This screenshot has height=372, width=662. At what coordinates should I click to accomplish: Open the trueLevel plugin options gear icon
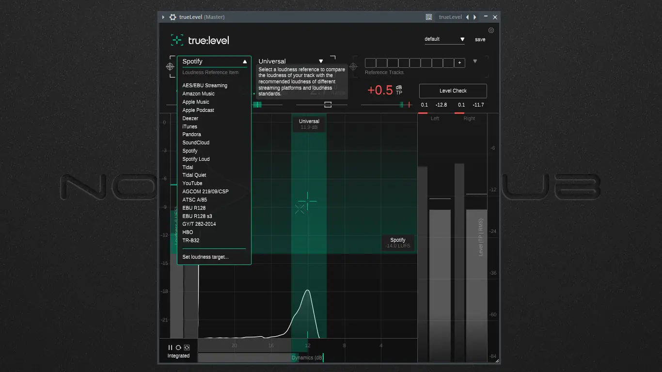[173, 17]
